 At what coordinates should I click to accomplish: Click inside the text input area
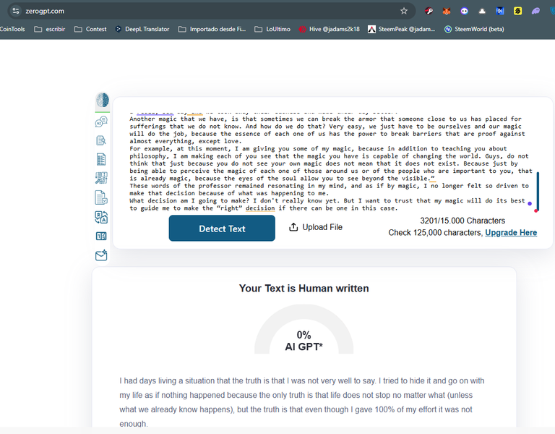[330, 163]
